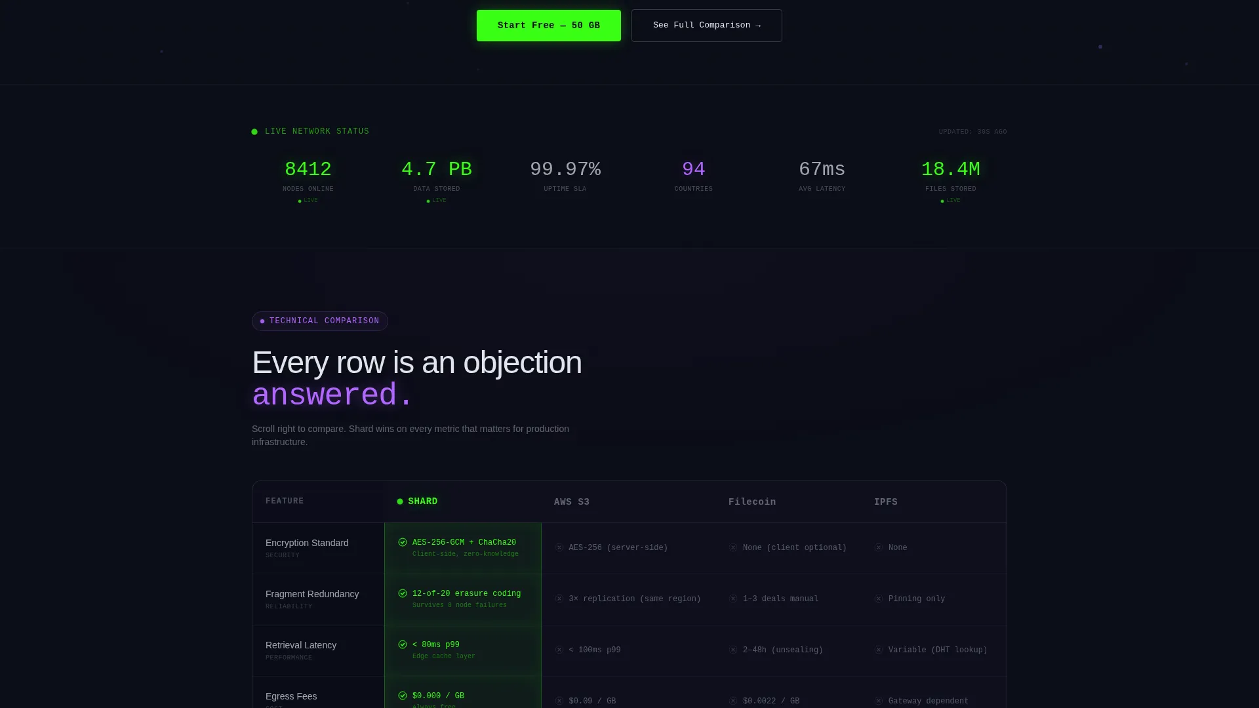Image resolution: width=1259 pixels, height=708 pixels.
Task: Click the Variable (DHT lookup) cell text
Action: click(x=938, y=650)
